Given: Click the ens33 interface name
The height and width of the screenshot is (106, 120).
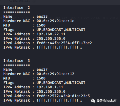Looking at the screenshot, I should point(42,17).
